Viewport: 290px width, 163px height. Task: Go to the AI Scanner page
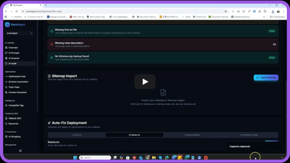point(14,58)
